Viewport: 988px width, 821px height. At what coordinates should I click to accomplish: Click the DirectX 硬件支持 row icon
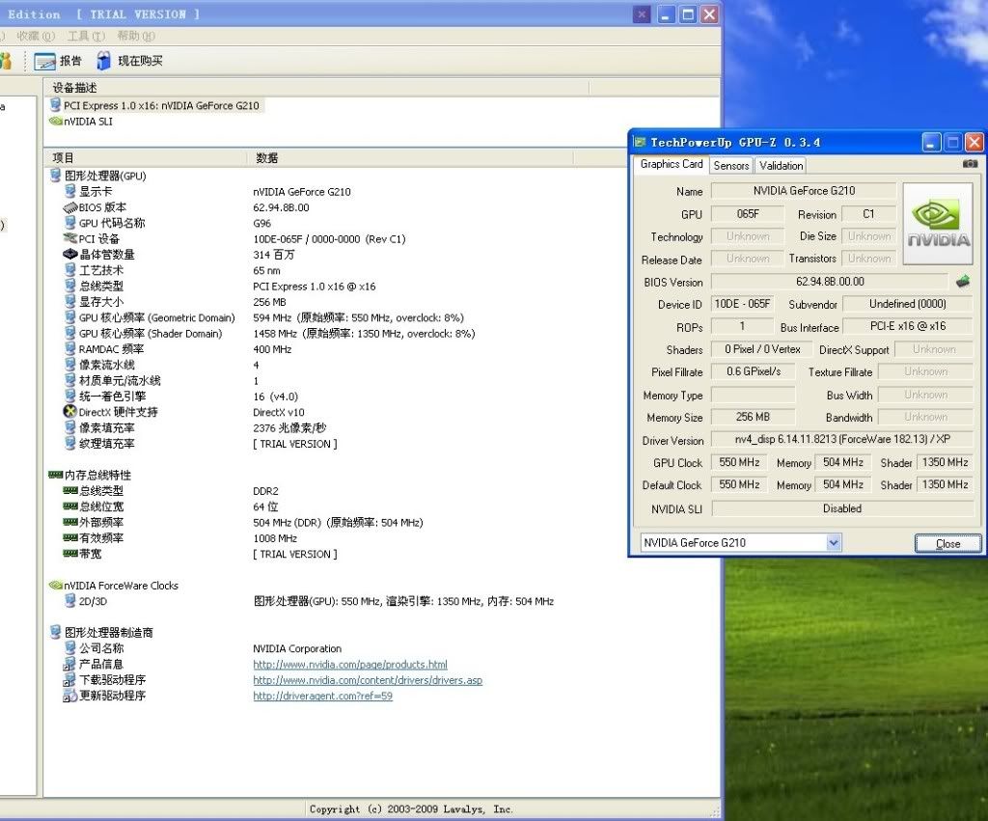[69, 412]
